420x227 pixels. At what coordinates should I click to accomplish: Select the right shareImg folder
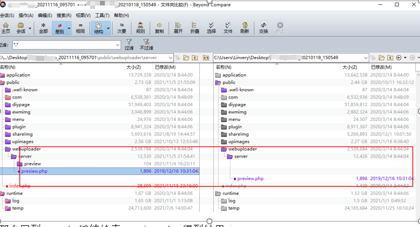click(238, 134)
